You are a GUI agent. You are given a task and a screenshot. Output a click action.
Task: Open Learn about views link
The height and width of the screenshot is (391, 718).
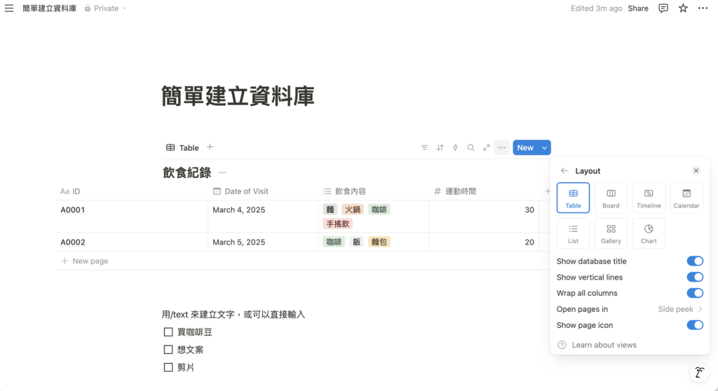[x=604, y=345]
